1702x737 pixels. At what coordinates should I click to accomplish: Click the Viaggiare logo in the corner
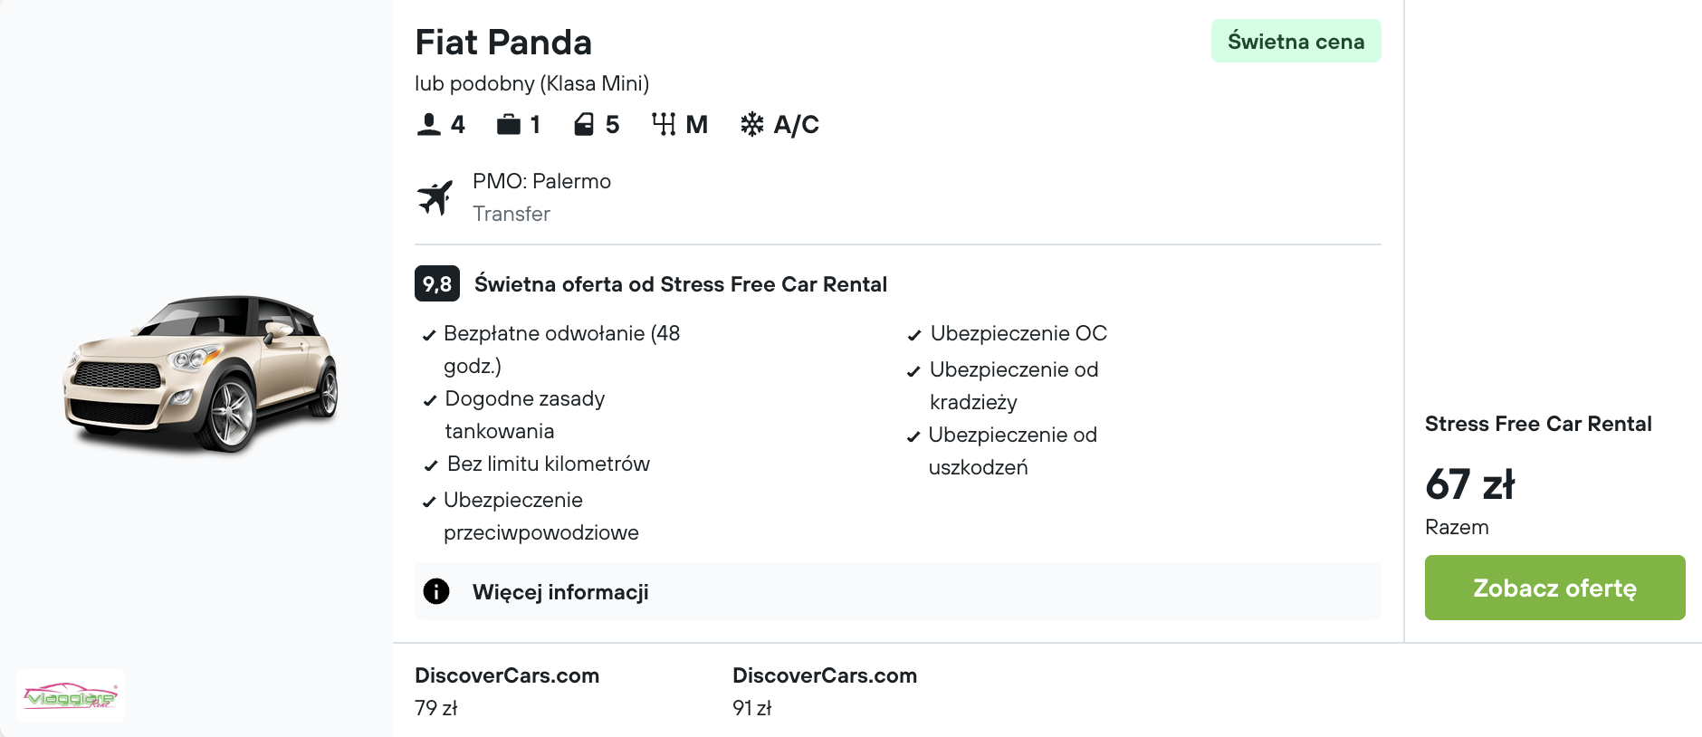pos(70,695)
